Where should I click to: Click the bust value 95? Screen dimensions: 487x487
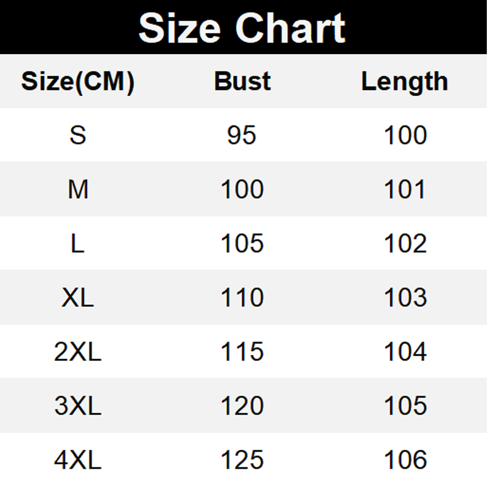point(242,135)
